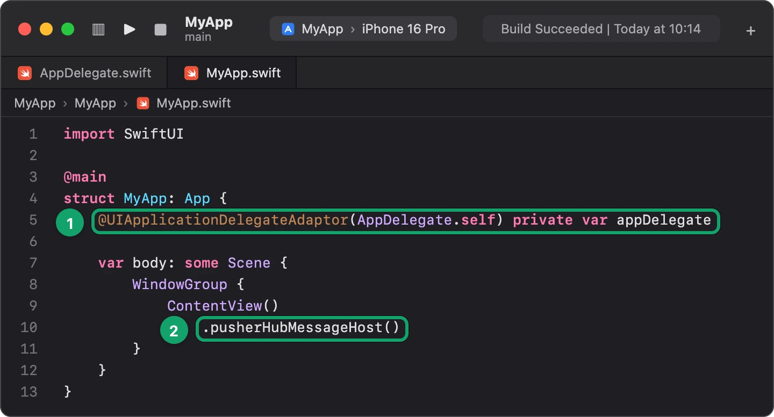Screen dimensions: 774x417
Task: Click the 'SwiftUI' text on line 1
Action: coord(154,134)
